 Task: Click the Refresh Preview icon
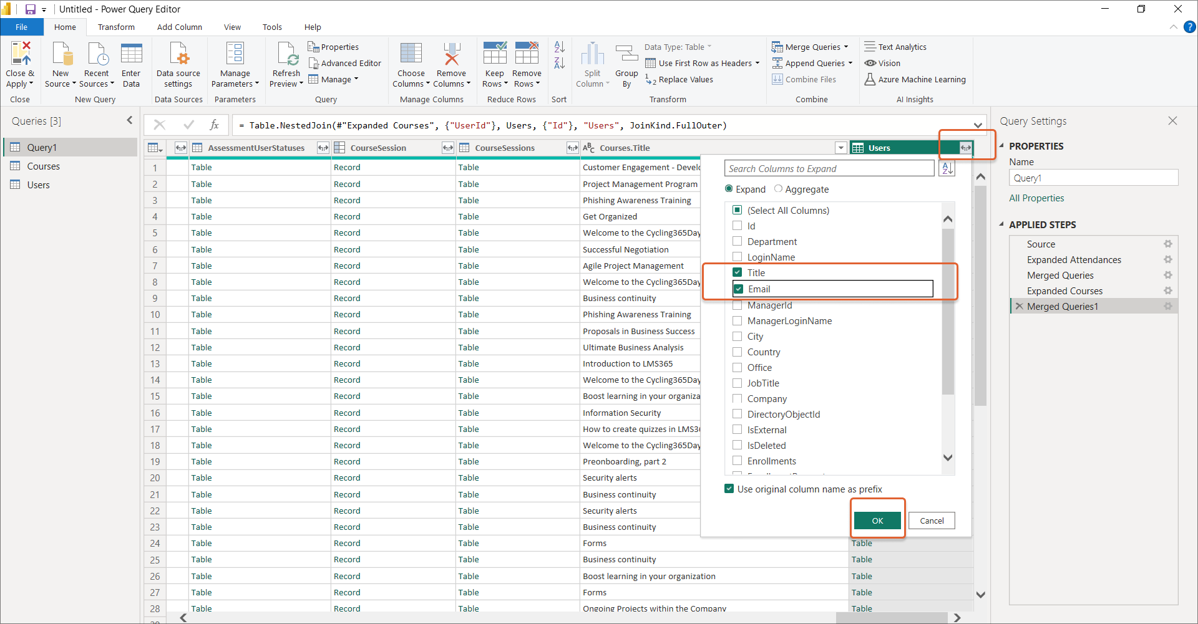[x=286, y=55]
